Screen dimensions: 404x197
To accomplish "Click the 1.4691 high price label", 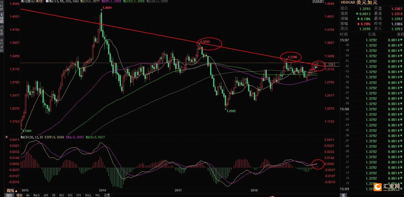I will pyautogui.click(x=107, y=8).
